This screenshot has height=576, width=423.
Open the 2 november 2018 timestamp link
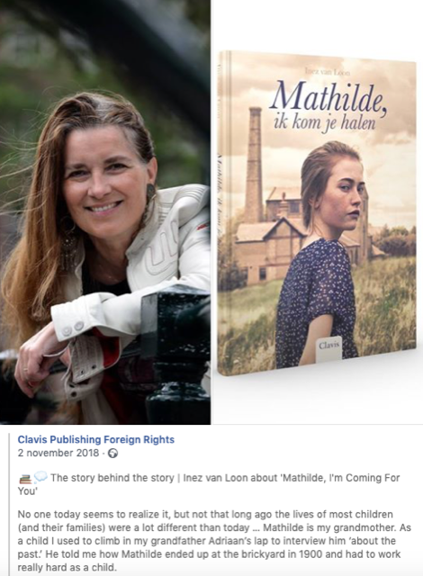[x=58, y=453]
